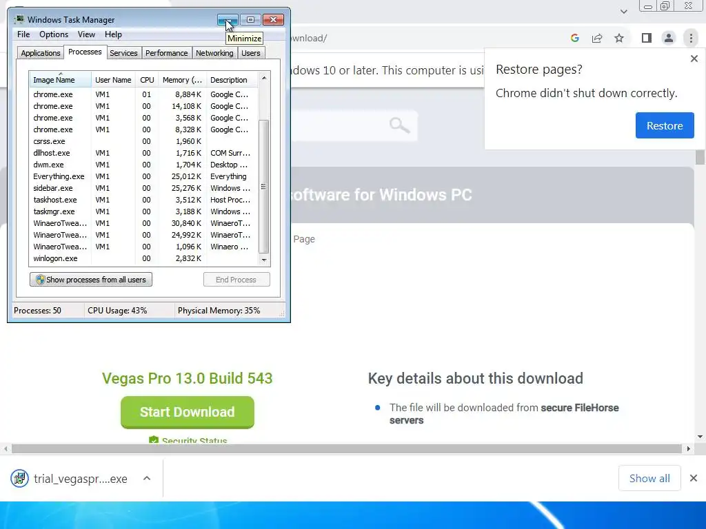
Task: Select WinaeroTweaker process using 1,096 K
Action: pos(143,247)
